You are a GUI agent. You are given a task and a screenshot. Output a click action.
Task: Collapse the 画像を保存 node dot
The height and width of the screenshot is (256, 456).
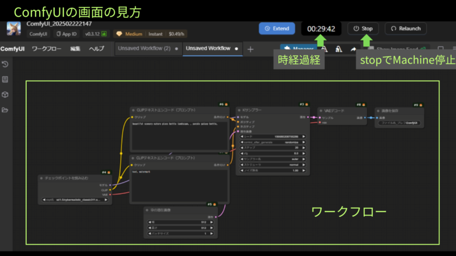378,111
